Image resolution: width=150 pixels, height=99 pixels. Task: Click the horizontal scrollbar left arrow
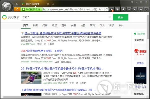pos(2,97)
